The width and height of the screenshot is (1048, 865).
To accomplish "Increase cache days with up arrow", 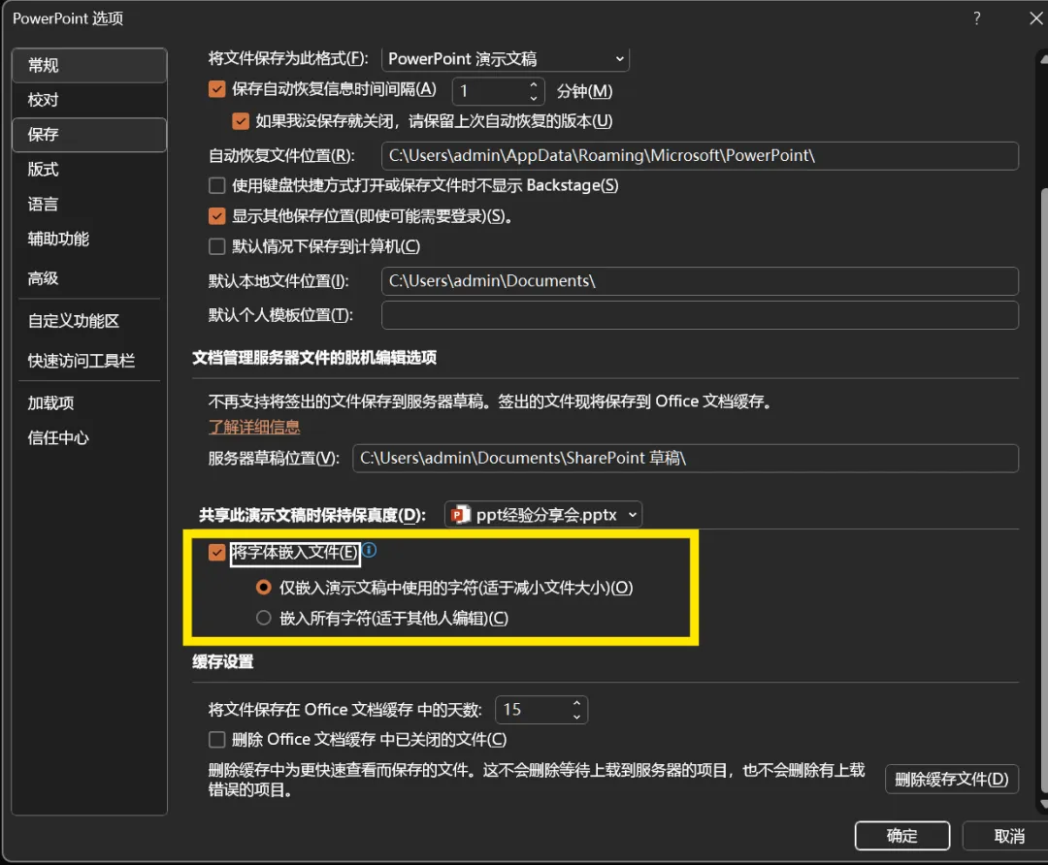I will pos(576,703).
